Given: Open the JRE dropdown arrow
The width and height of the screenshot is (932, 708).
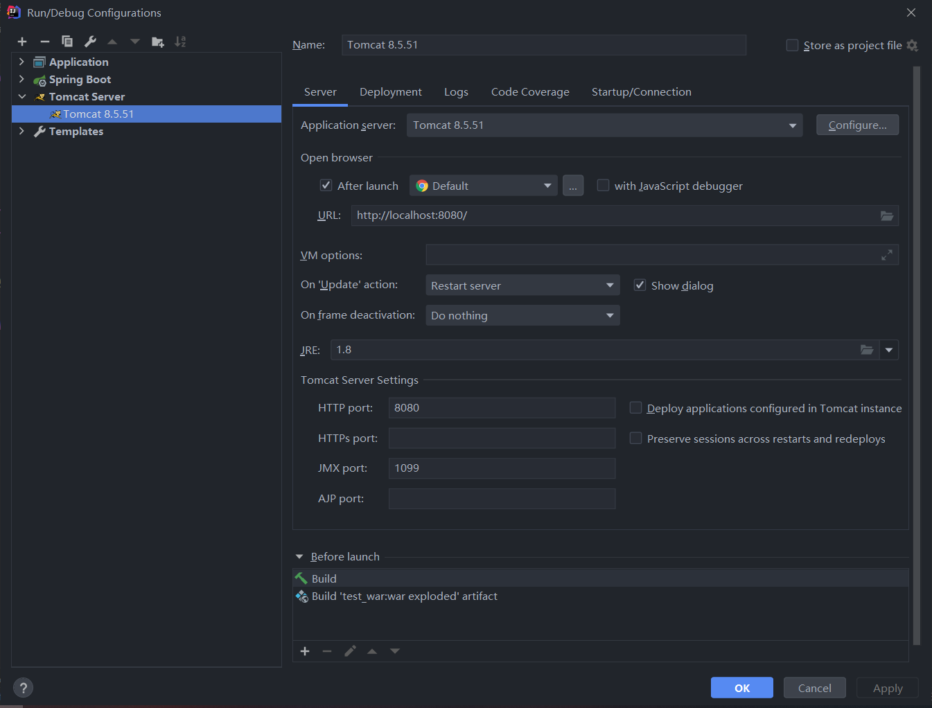Looking at the screenshot, I should [889, 350].
